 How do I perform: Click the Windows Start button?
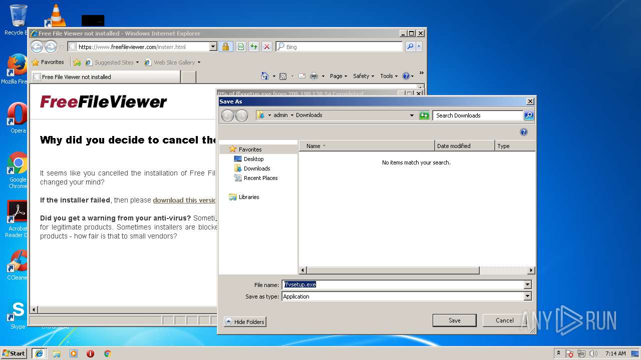pyautogui.click(x=14, y=353)
